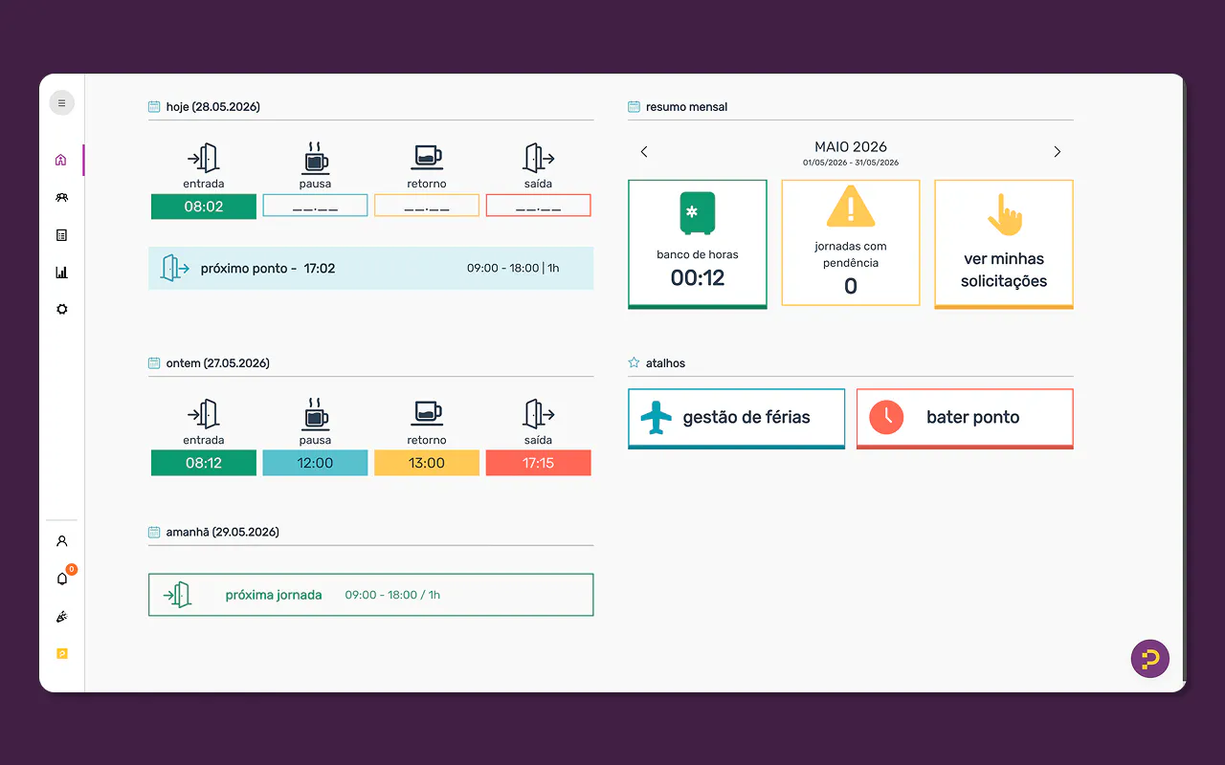Open the spreadsheet report icon in sidebar
1225x765 pixels.
point(61,234)
